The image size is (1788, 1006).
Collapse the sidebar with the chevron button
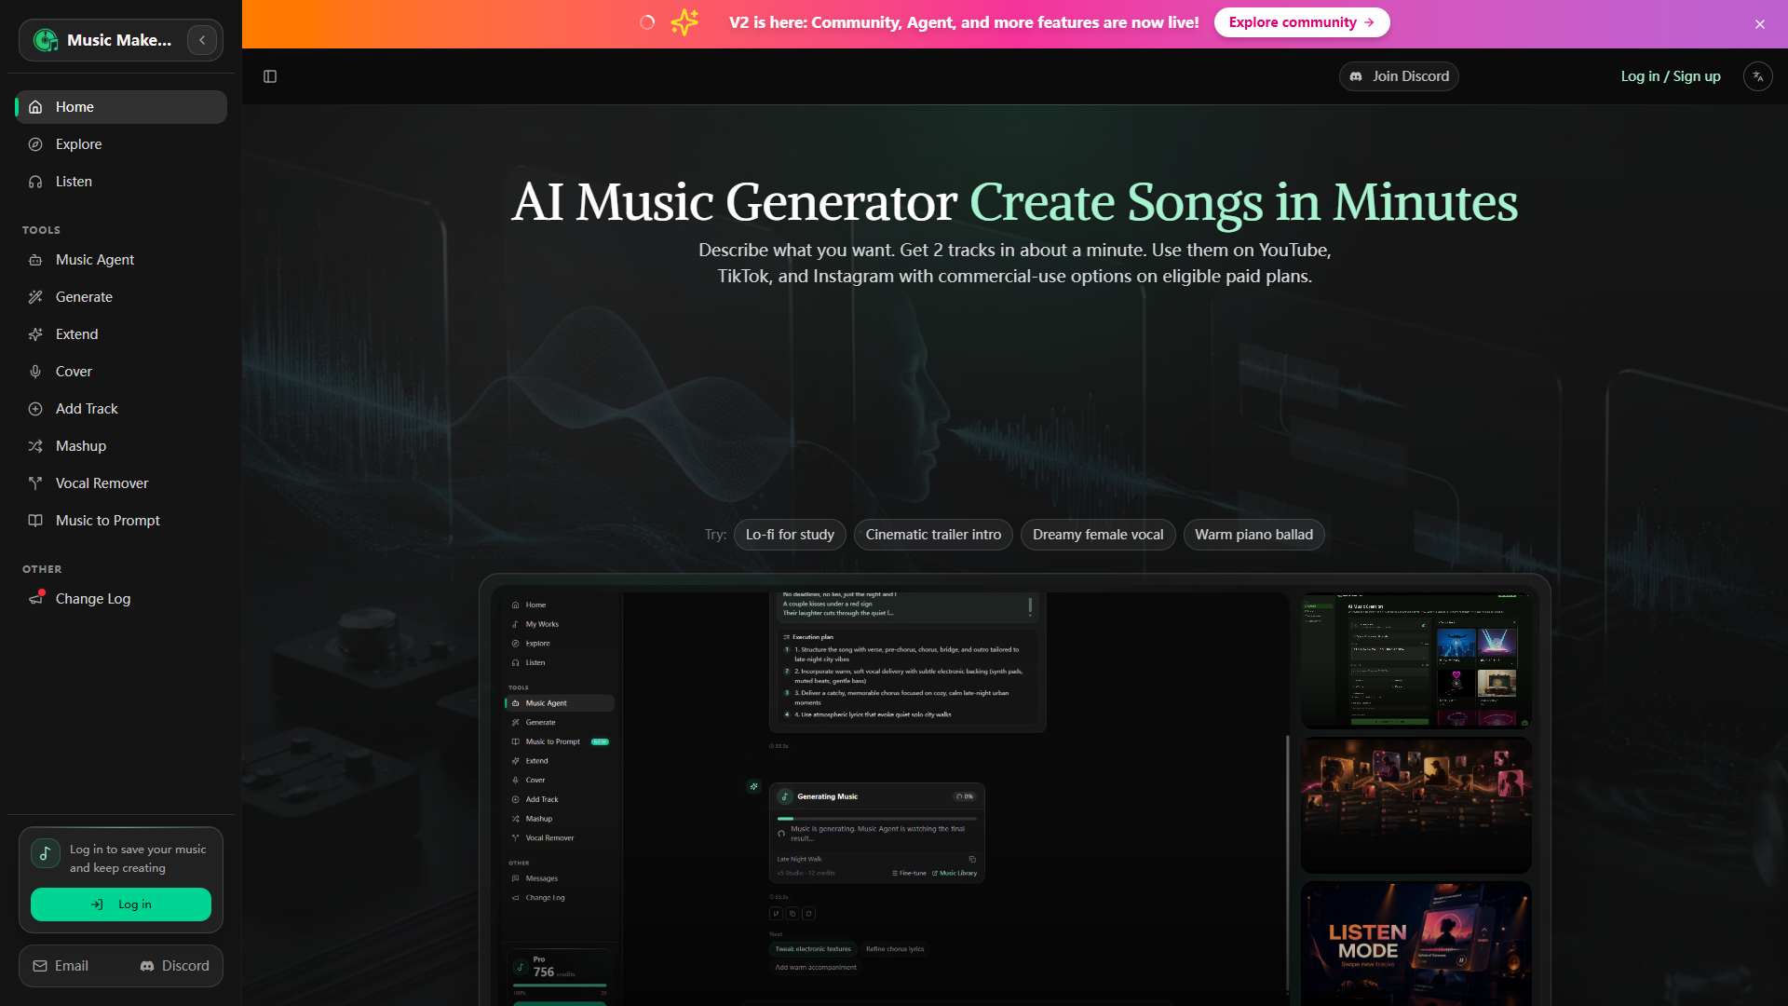click(x=202, y=40)
